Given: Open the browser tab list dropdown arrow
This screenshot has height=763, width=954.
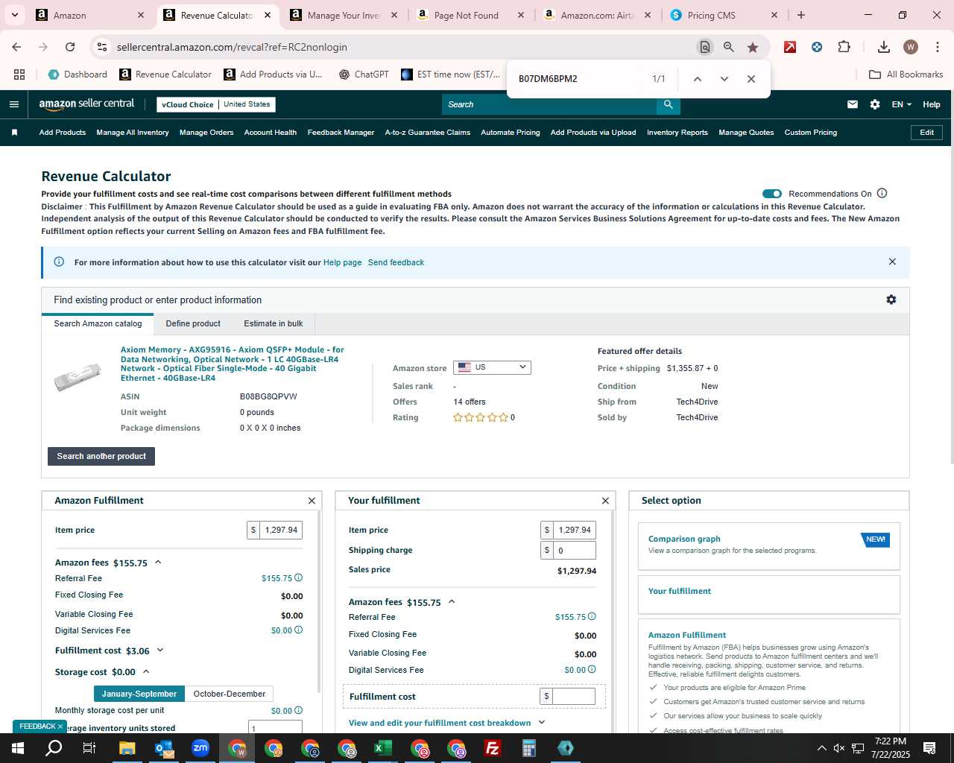Looking at the screenshot, I should [x=14, y=15].
